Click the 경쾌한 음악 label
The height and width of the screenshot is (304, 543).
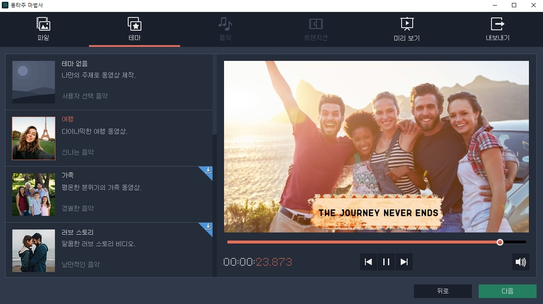pyautogui.click(x=78, y=209)
